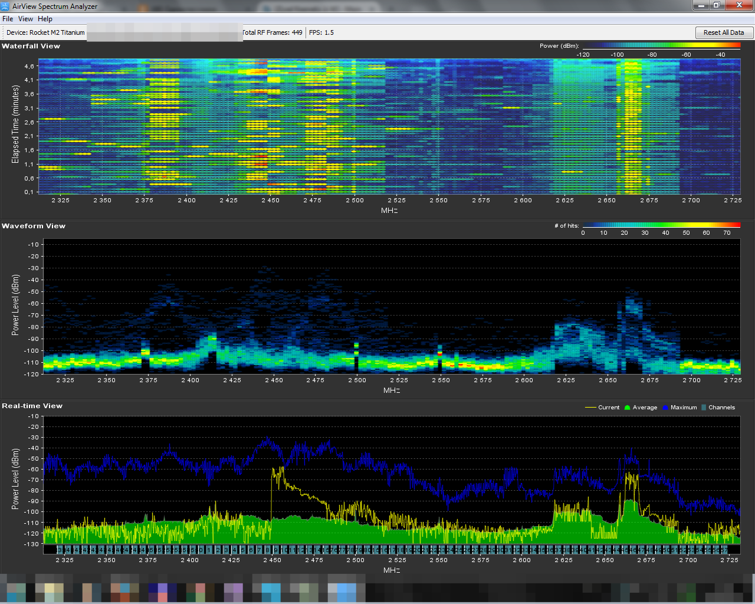Viewport: 755px width, 604px height.
Task: Click the '# of hits' color gradient bar
Action: (661, 225)
